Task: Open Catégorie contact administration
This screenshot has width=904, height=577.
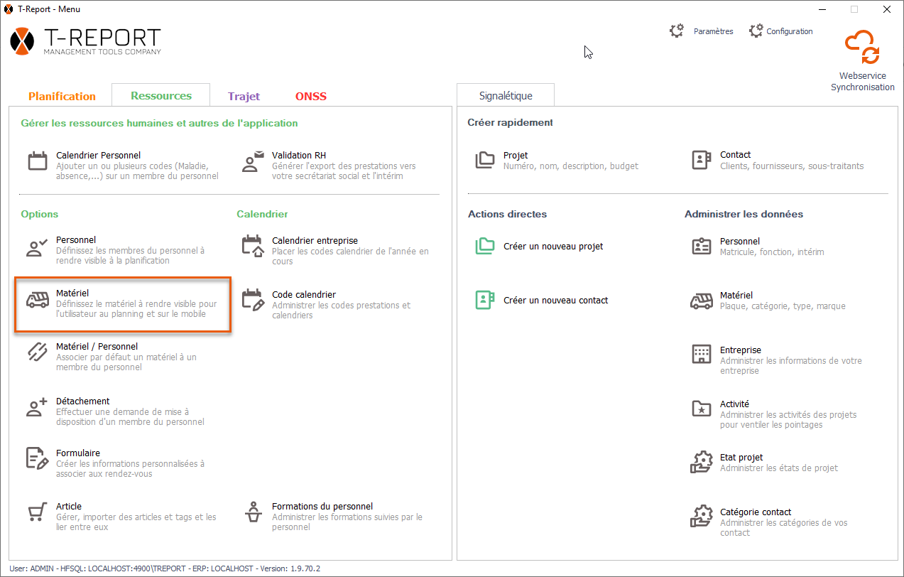Action: tap(755, 512)
